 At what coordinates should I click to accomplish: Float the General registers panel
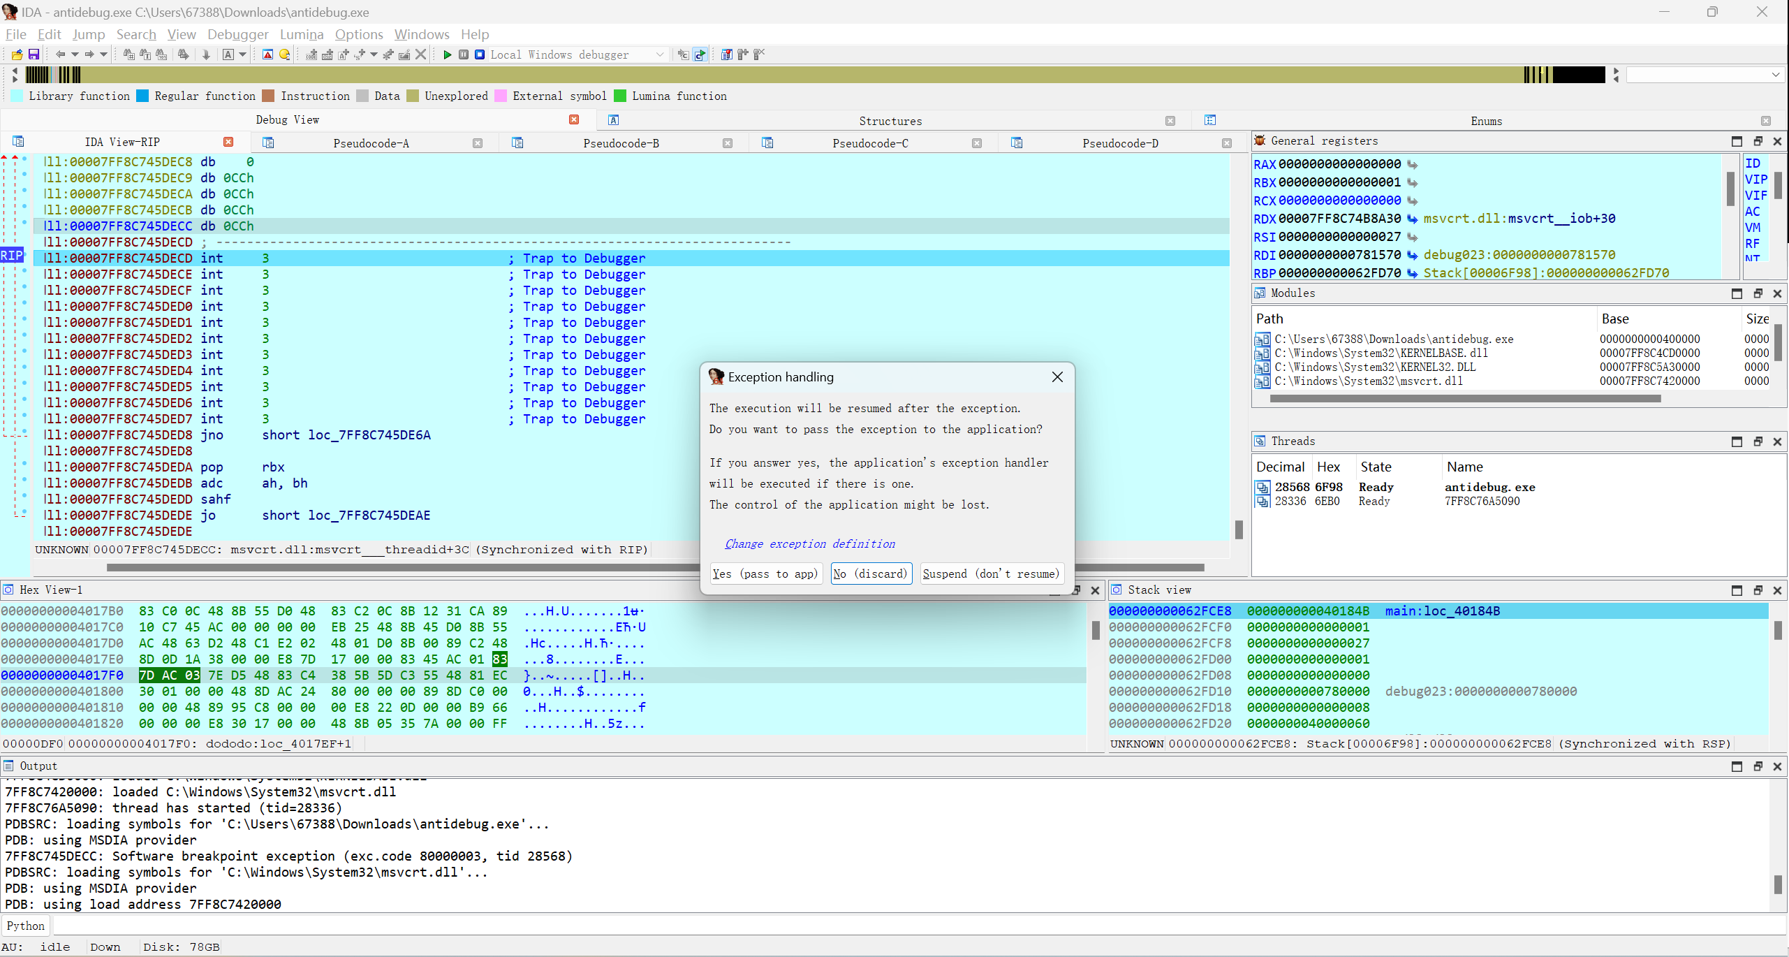click(1758, 141)
